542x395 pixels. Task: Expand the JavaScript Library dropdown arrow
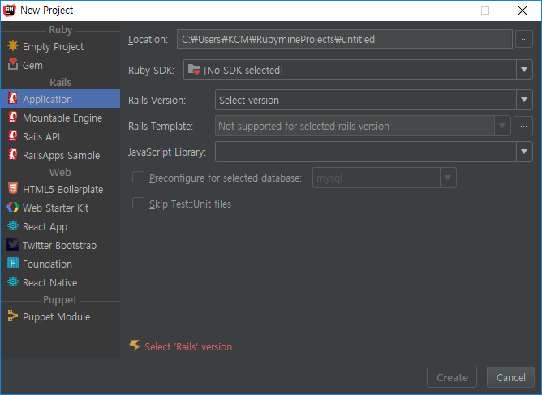pyautogui.click(x=524, y=152)
